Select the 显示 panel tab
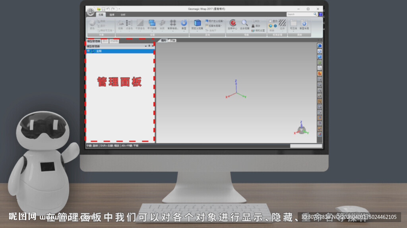This screenshot has width=407, height=228. (105, 41)
